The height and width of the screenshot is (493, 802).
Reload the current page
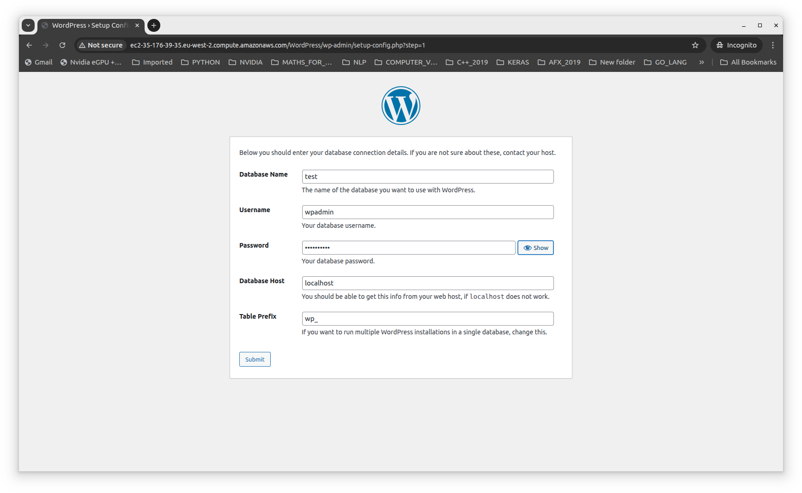click(x=62, y=45)
